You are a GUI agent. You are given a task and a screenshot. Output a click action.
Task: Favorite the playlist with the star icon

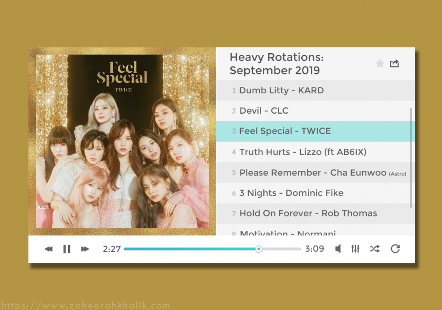coord(380,64)
